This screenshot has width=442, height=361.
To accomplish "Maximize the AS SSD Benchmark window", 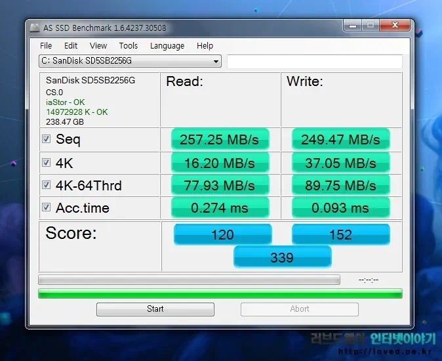I will (371, 26).
